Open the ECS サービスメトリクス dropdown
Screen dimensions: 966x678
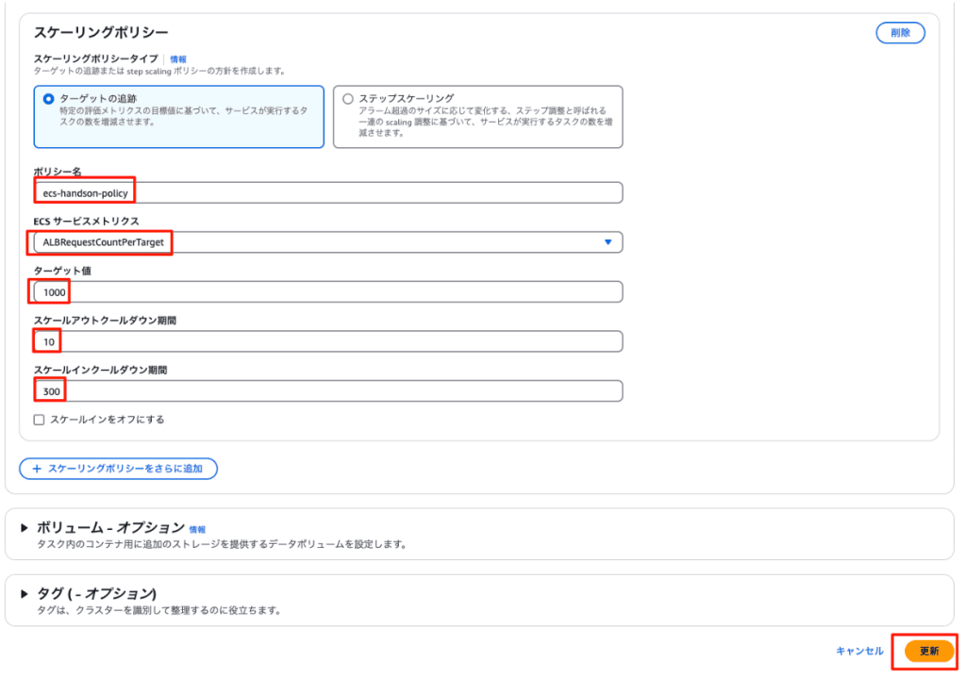point(327,242)
